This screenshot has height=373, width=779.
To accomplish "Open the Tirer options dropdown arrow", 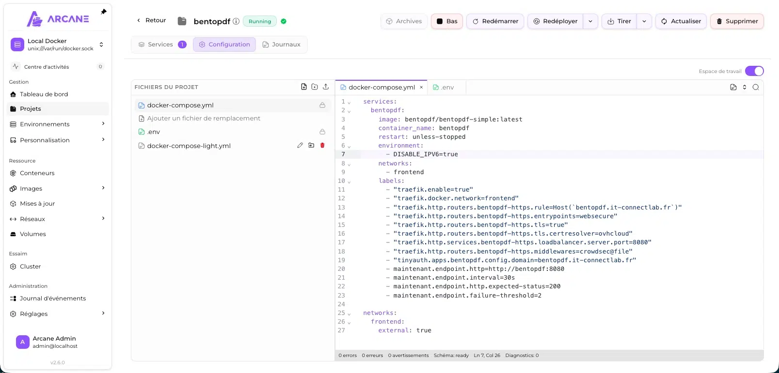I will coord(644,21).
